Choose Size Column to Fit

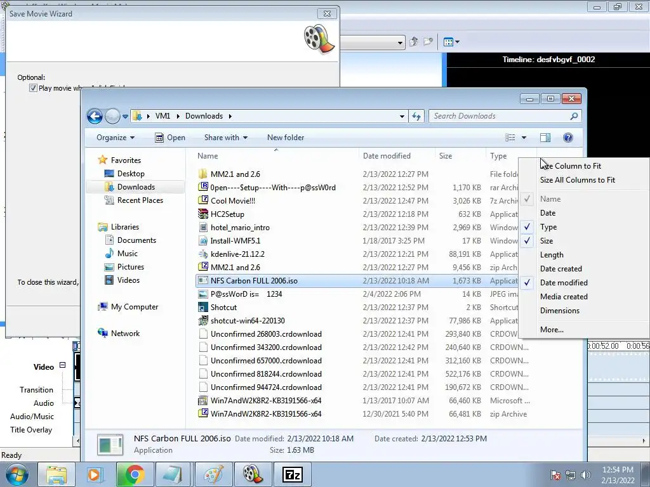(583, 166)
